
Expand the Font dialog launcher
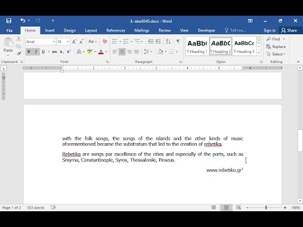point(107,62)
